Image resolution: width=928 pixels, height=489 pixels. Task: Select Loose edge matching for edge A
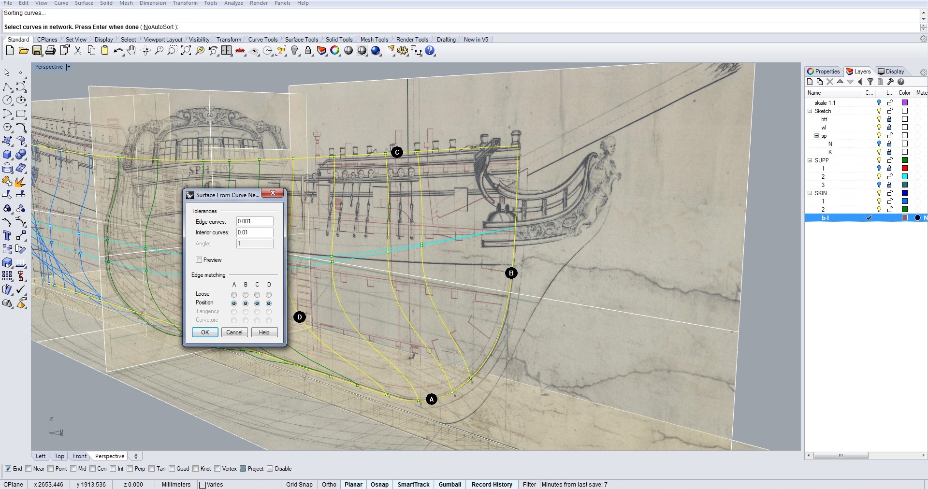coord(234,295)
